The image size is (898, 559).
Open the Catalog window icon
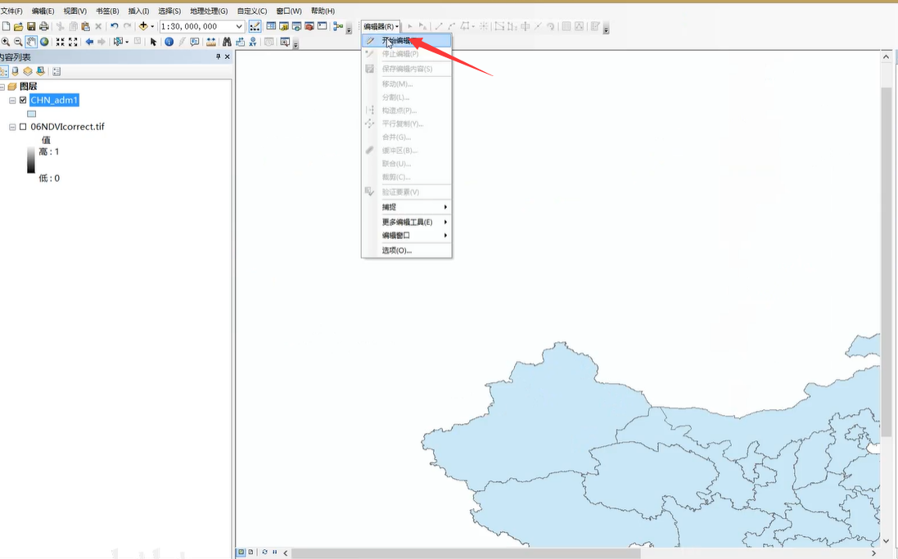point(283,26)
